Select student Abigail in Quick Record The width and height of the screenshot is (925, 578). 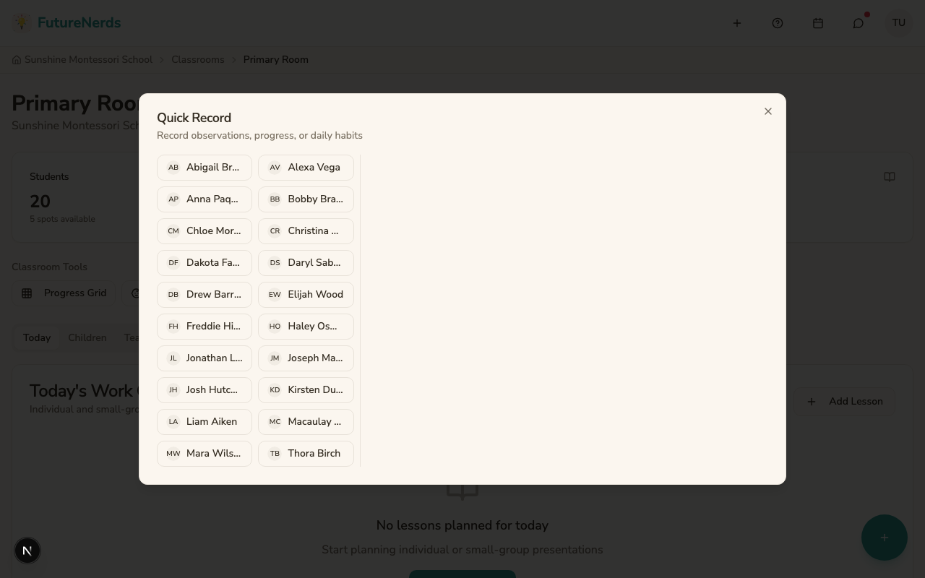pos(204,167)
